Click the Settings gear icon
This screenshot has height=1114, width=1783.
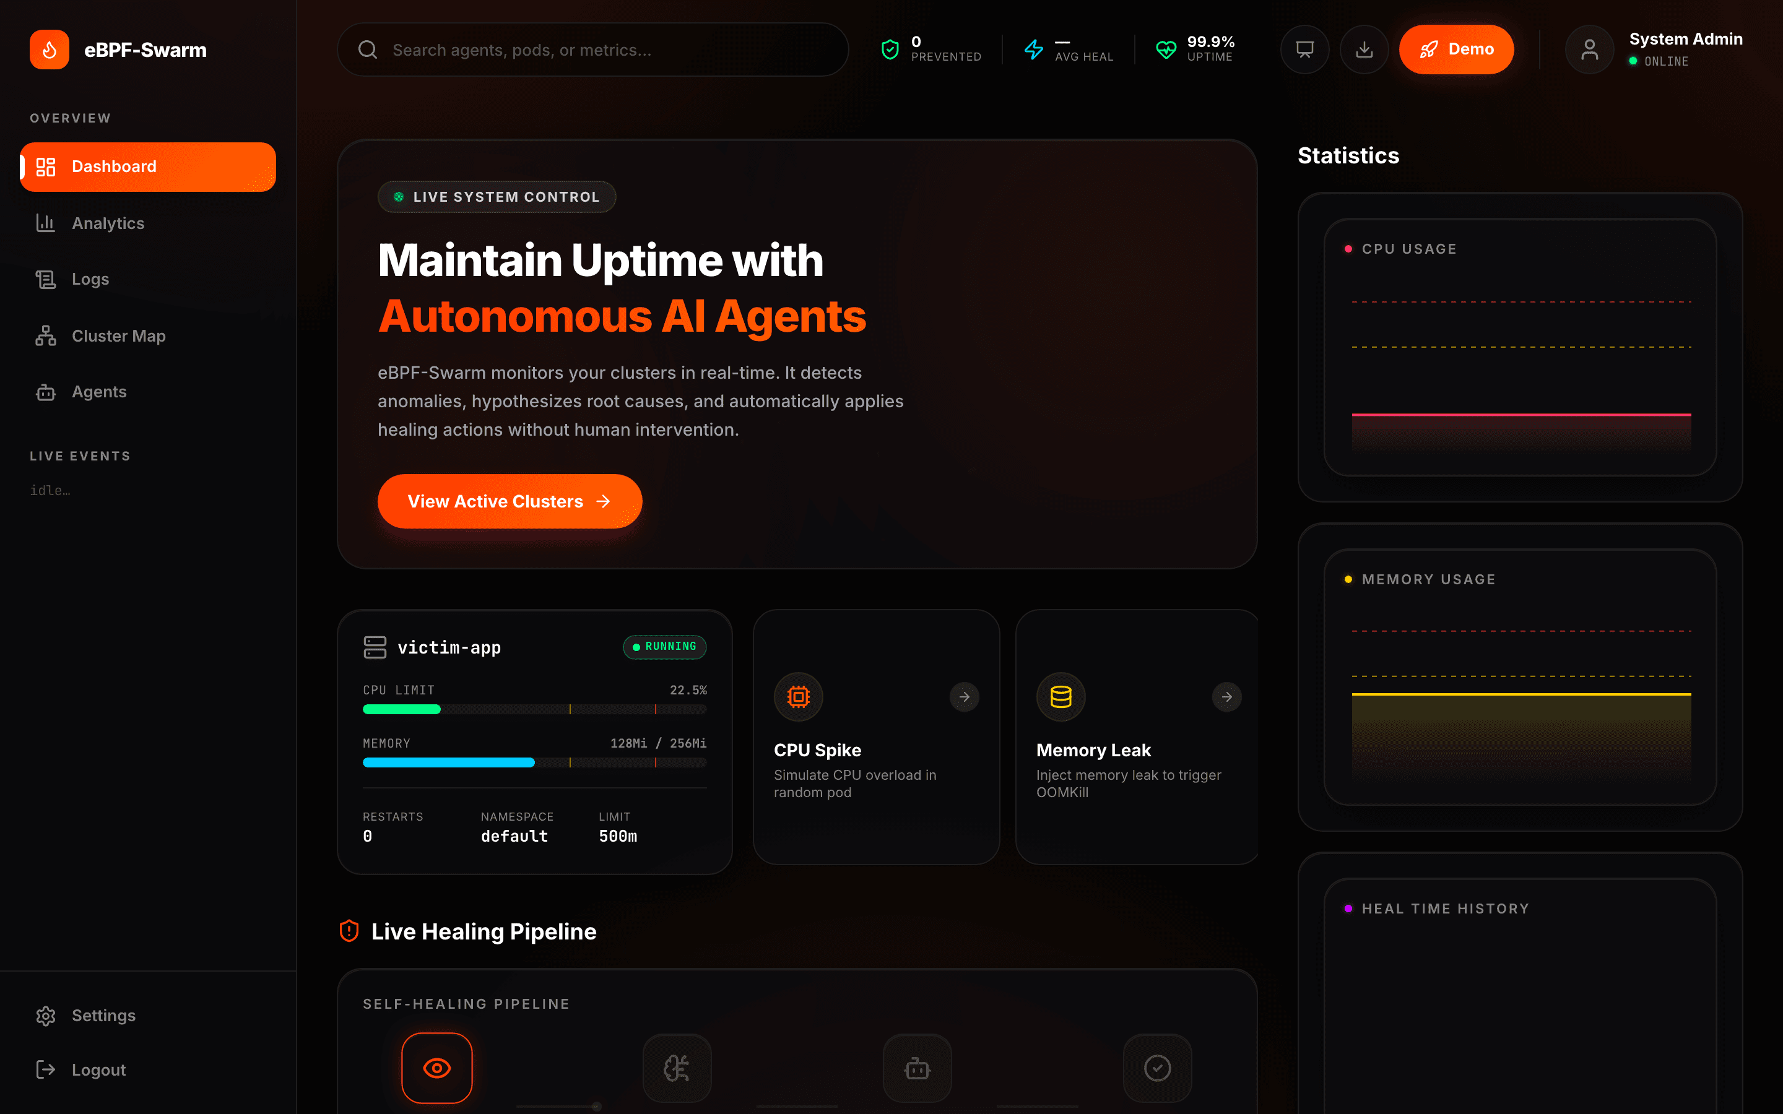[46, 1016]
